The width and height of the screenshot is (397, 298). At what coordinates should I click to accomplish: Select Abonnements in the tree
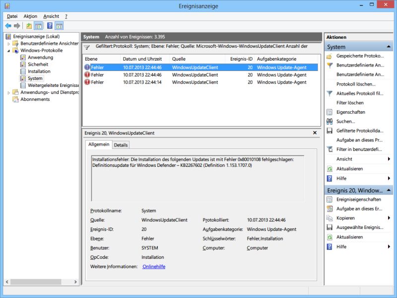35,99
